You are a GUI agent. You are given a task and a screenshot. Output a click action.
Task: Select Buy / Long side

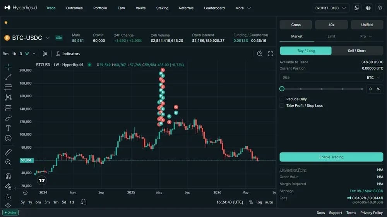tap(306, 51)
